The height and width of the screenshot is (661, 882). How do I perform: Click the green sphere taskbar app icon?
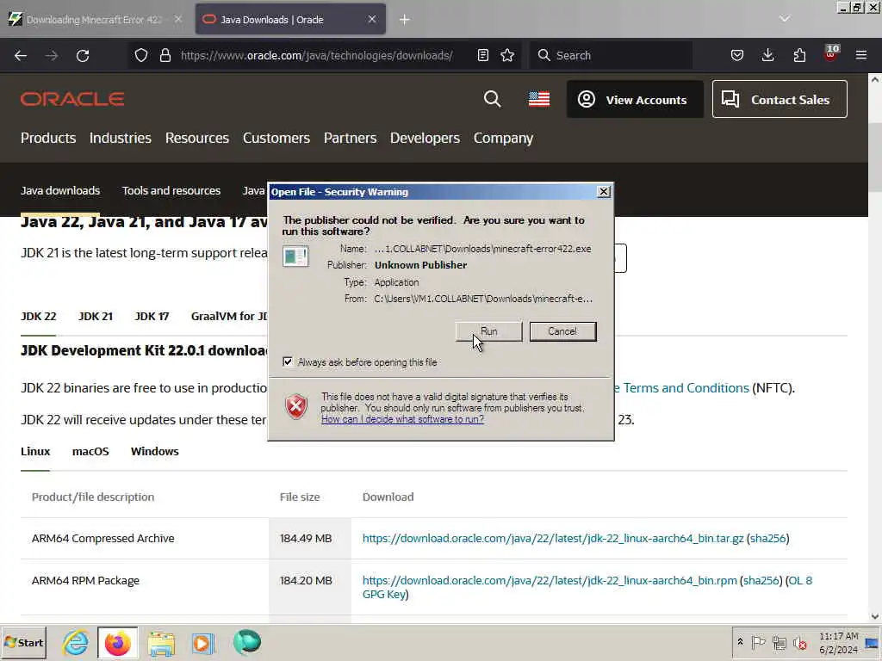coord(247,642)
